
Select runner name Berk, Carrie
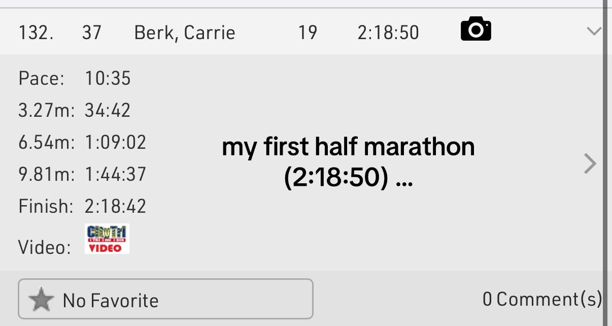pyautogui.click(x=184, y=33)
